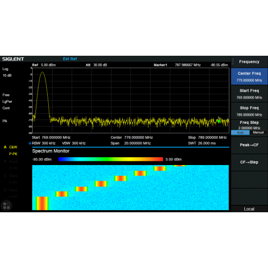The width and height of the screenshot is (268, 268).
Task: Click the lowest red block in the waterfall
Action: pyautogui.click(x=42, y=203)
